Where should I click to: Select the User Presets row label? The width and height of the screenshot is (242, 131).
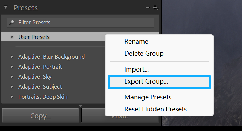click(x=34, y=37)
